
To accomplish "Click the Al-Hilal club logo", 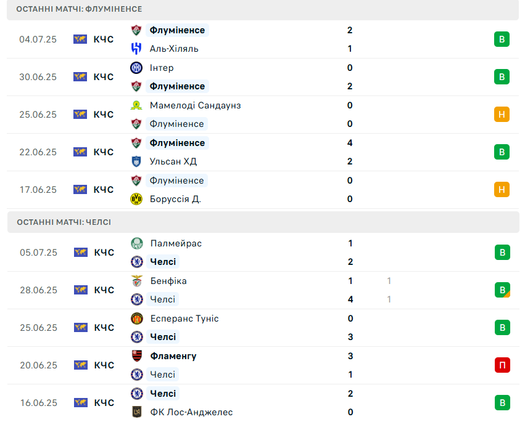I will pyautogui.click(x=136, y=49).
